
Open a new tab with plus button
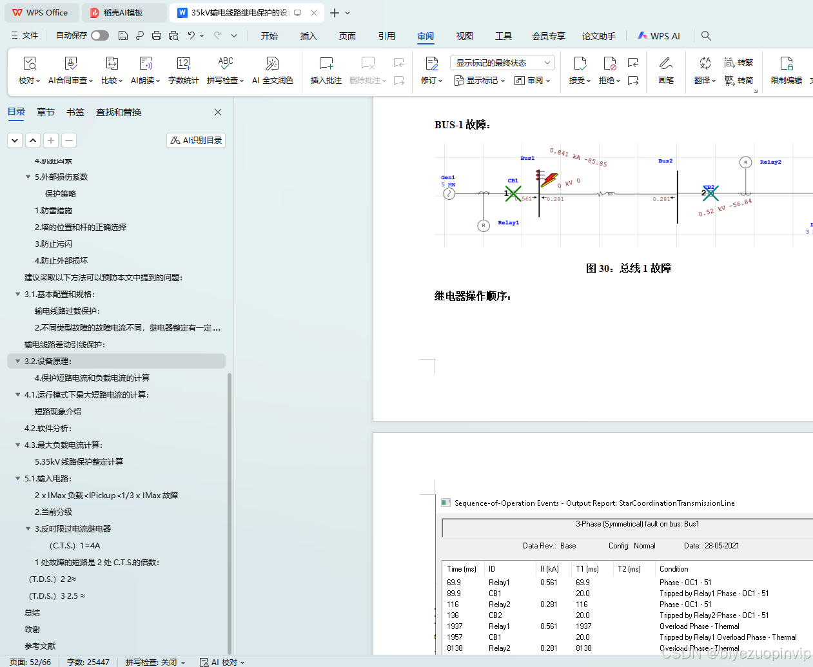point(334,12)
